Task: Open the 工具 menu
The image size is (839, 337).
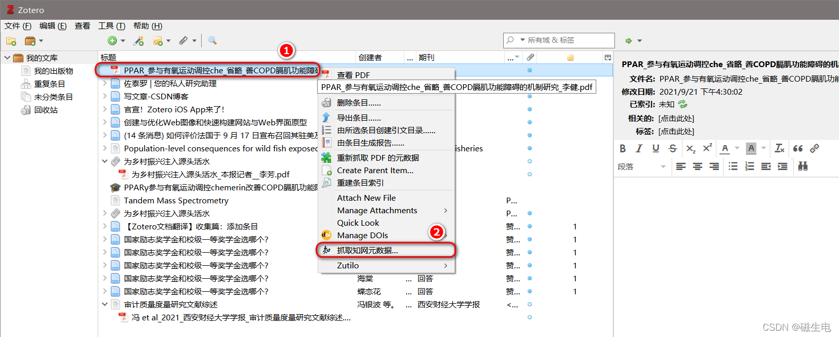Action: click(112, 25)
